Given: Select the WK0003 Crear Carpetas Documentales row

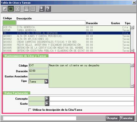Looking at the screenshot, I should coord(67,42).
